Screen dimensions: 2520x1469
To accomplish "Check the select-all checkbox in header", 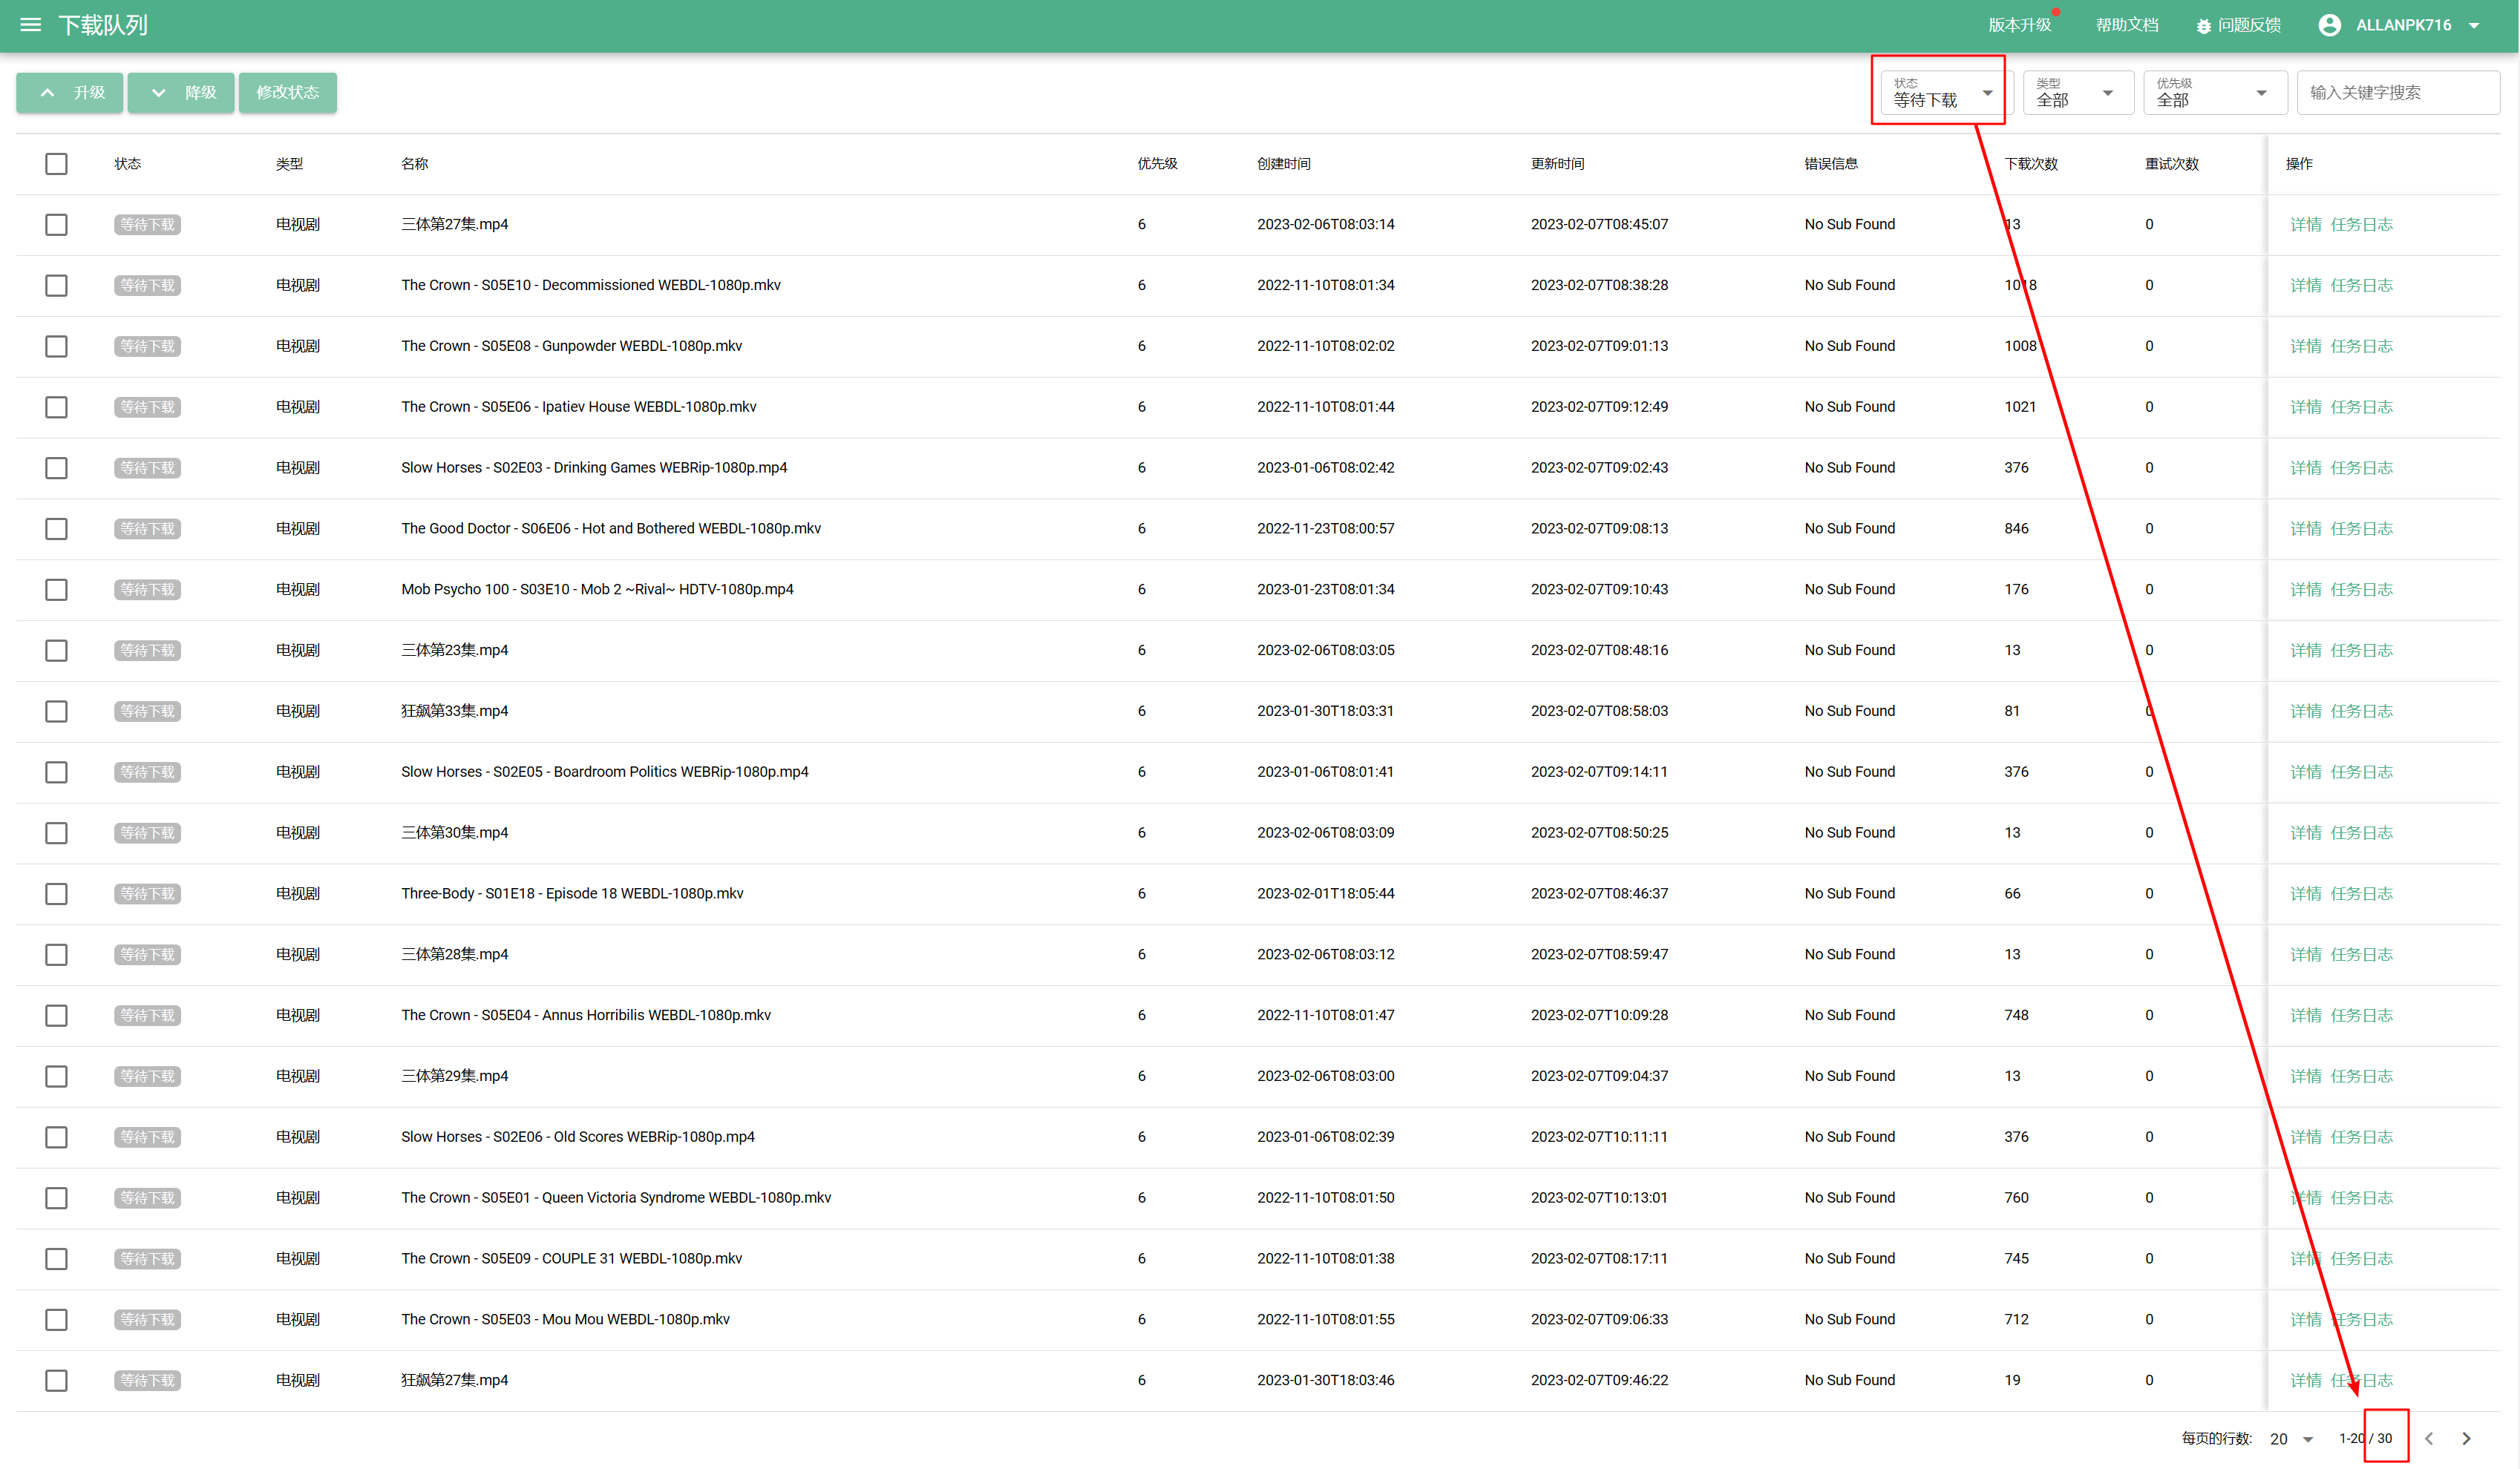I will (56, 164).
